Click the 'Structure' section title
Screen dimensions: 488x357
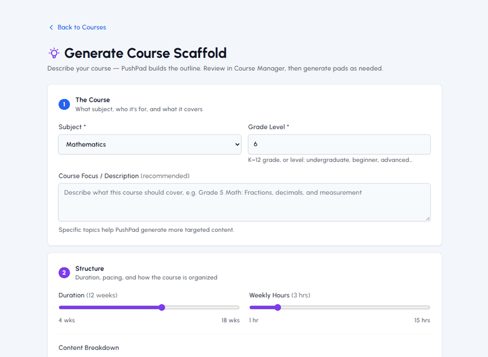point(90,268)
